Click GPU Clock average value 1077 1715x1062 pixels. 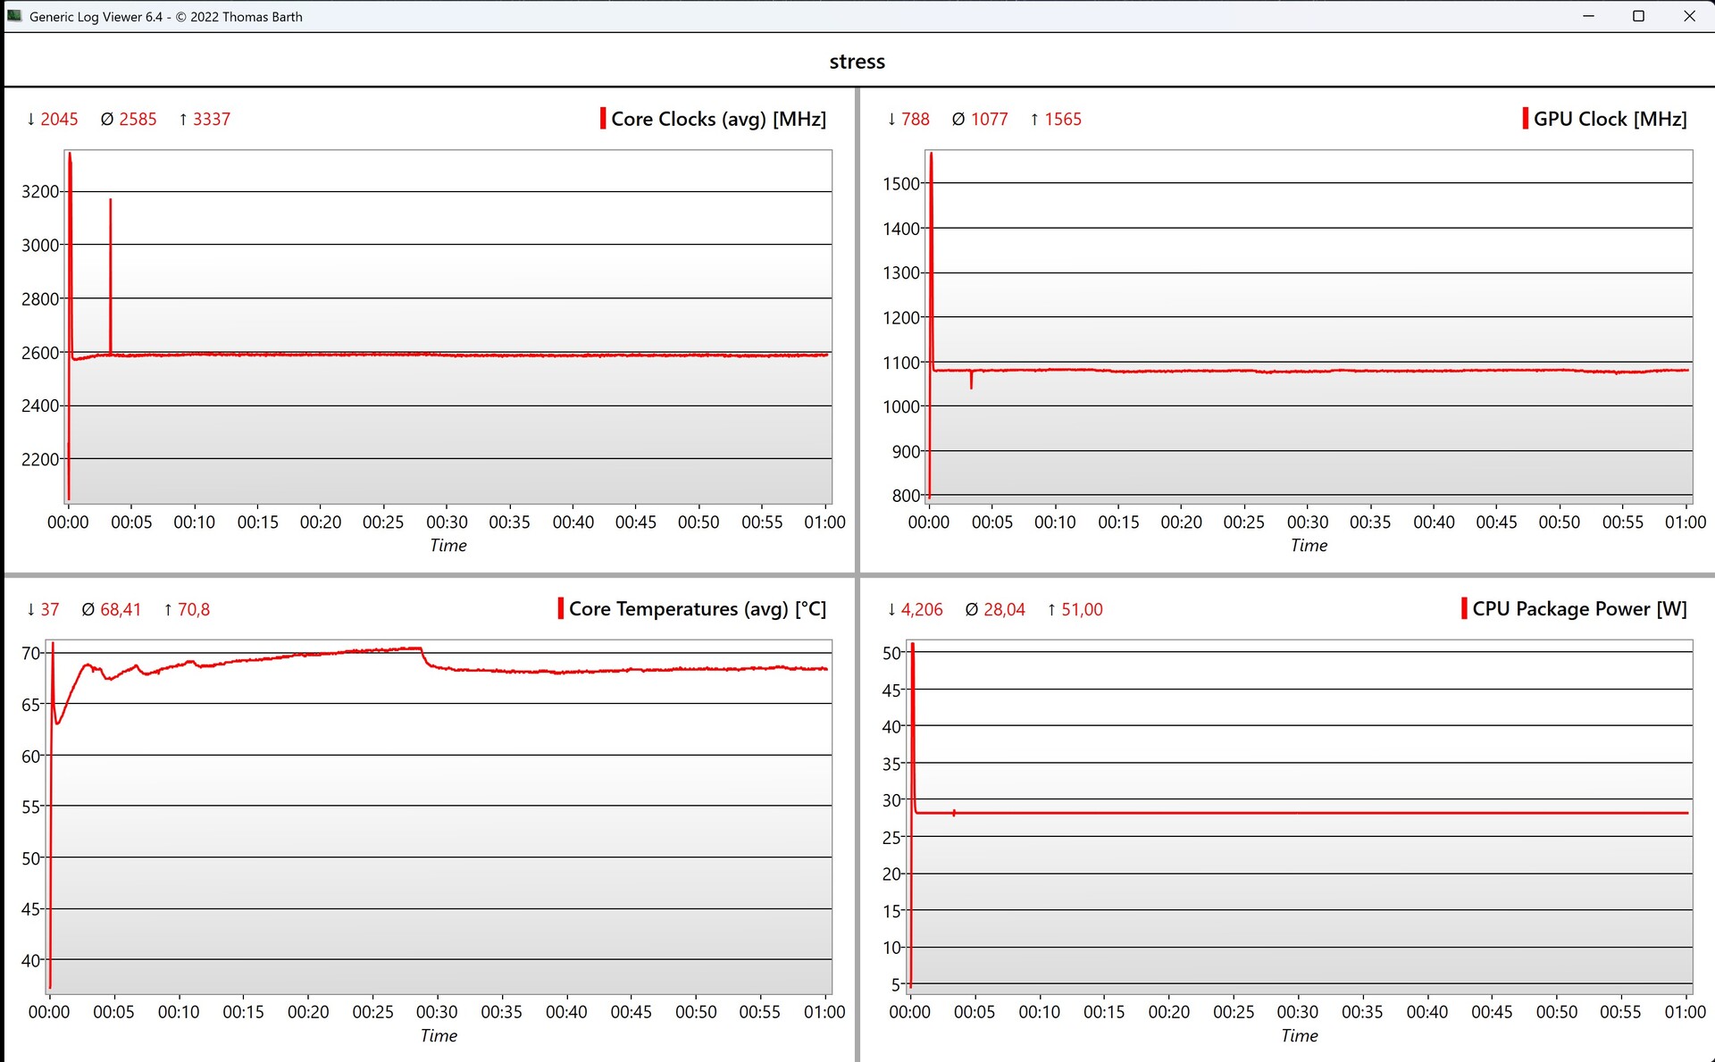point(989,119)
